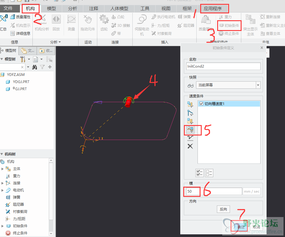The height and width of the screenshot is (237, 285).
Task: Close the 初始条件定义 dialog
Action: click(262, 48)
